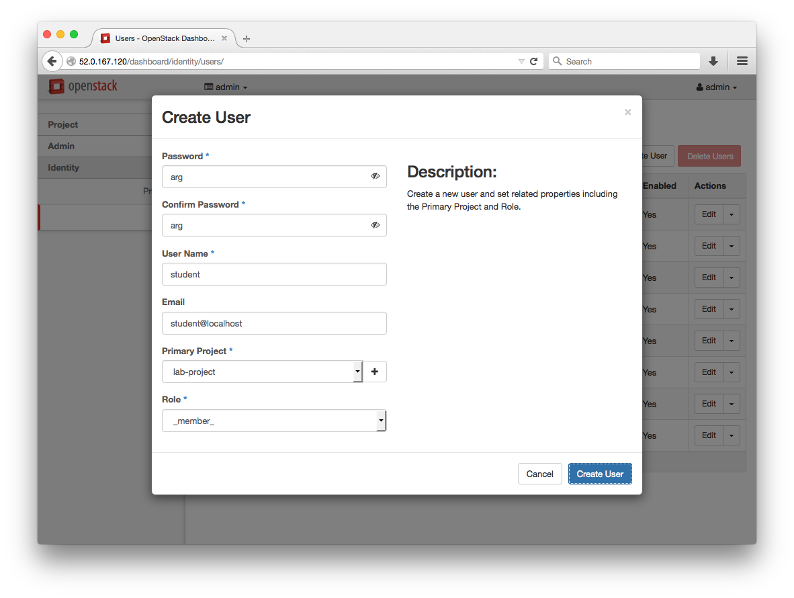This screenshot has width=794, height=598.
Task: Click inside the Email input field
Action: tap(274, 323)
